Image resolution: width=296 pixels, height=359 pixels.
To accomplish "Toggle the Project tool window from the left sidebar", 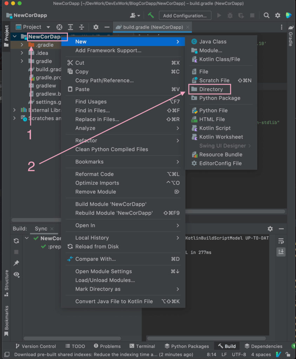I will click(6, 36).
